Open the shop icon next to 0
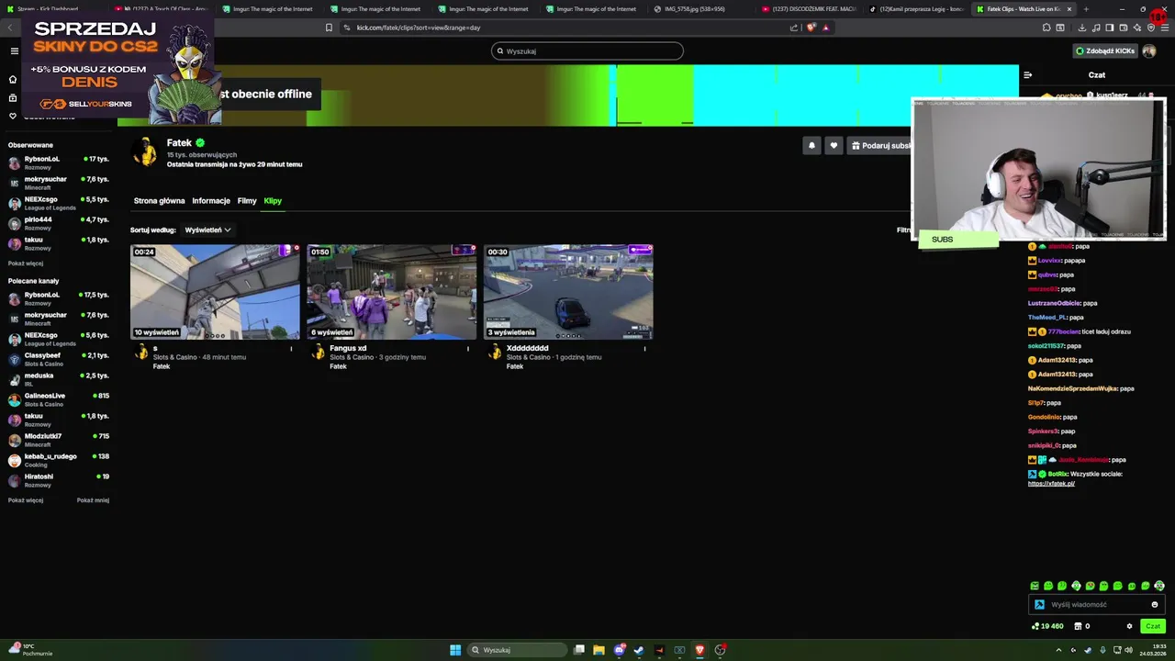 (1078, 626)
